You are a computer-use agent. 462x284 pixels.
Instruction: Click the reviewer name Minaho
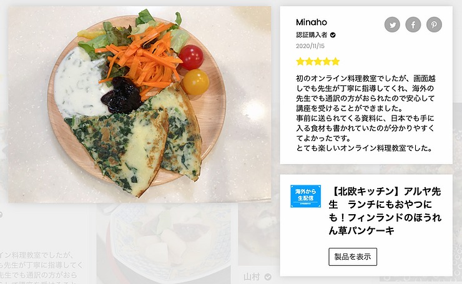pos(312,22)
